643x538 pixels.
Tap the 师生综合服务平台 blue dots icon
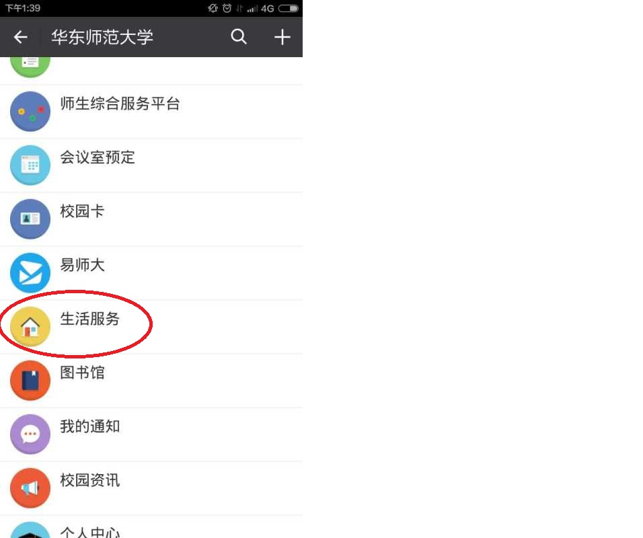30,112
